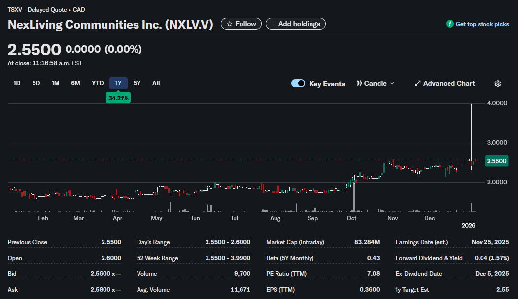The height and width of the screenshot is (299, 518).
Task: Click the 1y Target Est value 2.55
Action: (x=502, y=290)
